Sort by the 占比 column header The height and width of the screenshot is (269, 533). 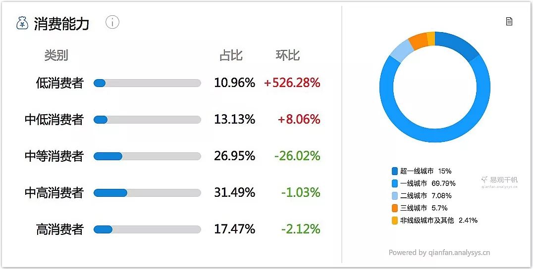(231, 55)
